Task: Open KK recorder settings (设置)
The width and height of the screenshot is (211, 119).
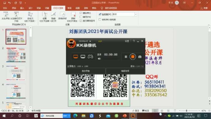Action: [127, 41]
